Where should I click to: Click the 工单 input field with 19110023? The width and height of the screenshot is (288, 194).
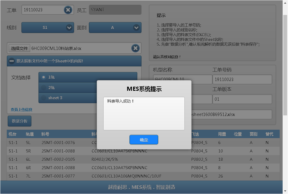42,10
